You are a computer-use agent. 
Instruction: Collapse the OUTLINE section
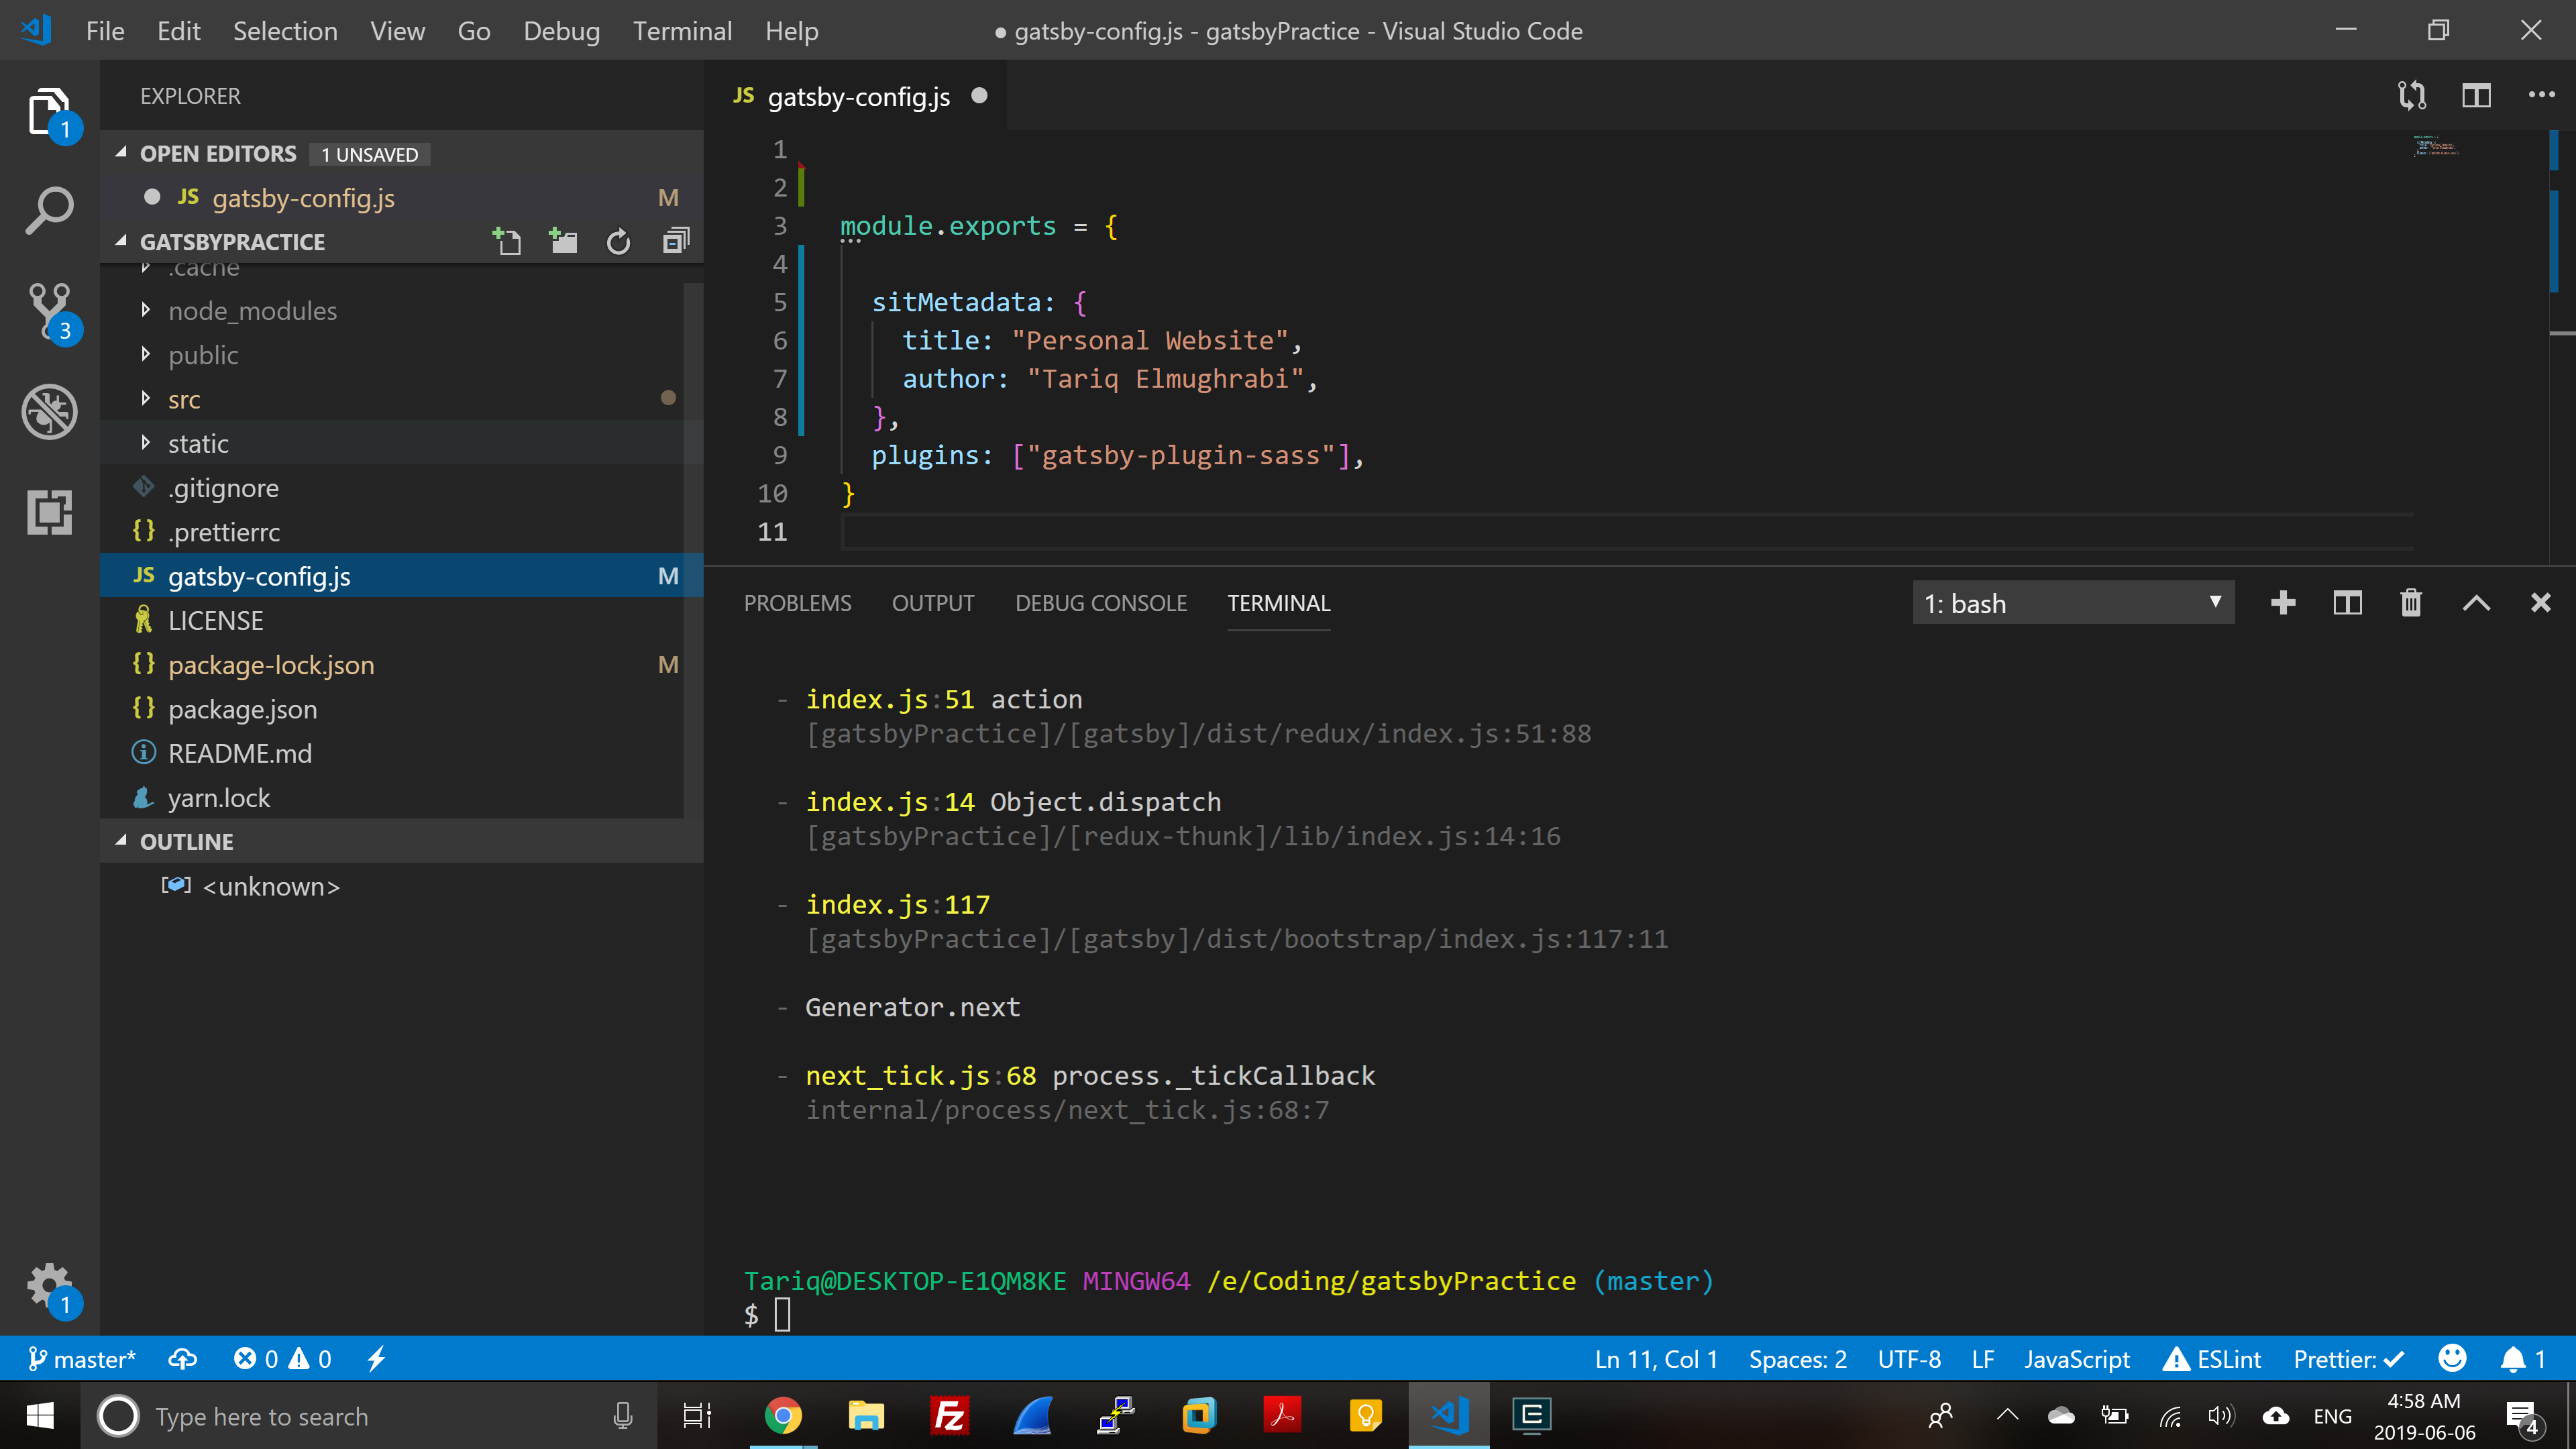pos(186,841)
